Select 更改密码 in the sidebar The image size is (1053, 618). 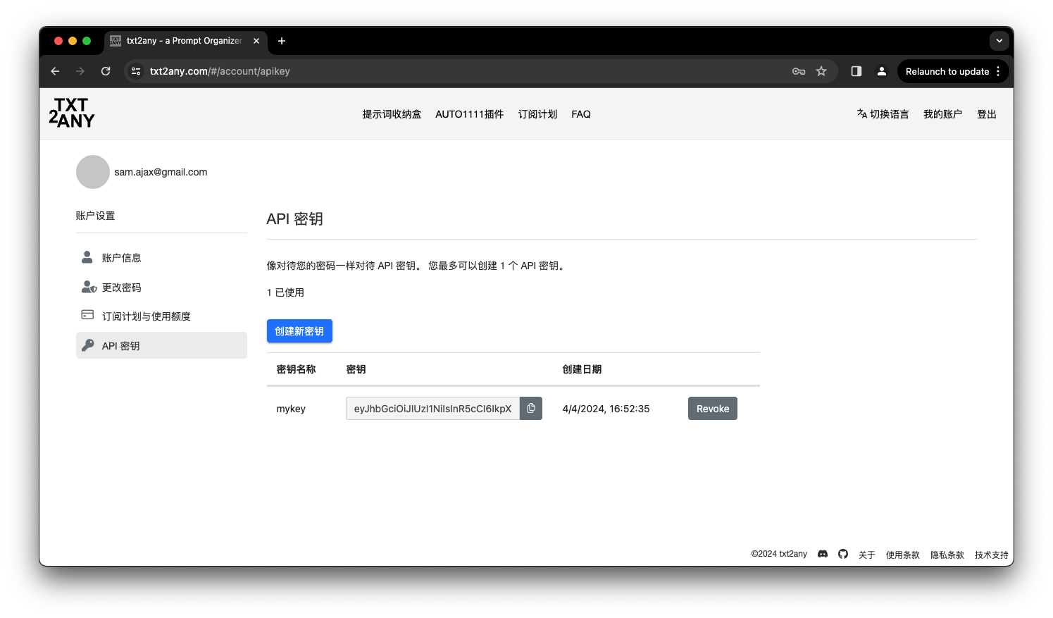(x=161, y=288)
